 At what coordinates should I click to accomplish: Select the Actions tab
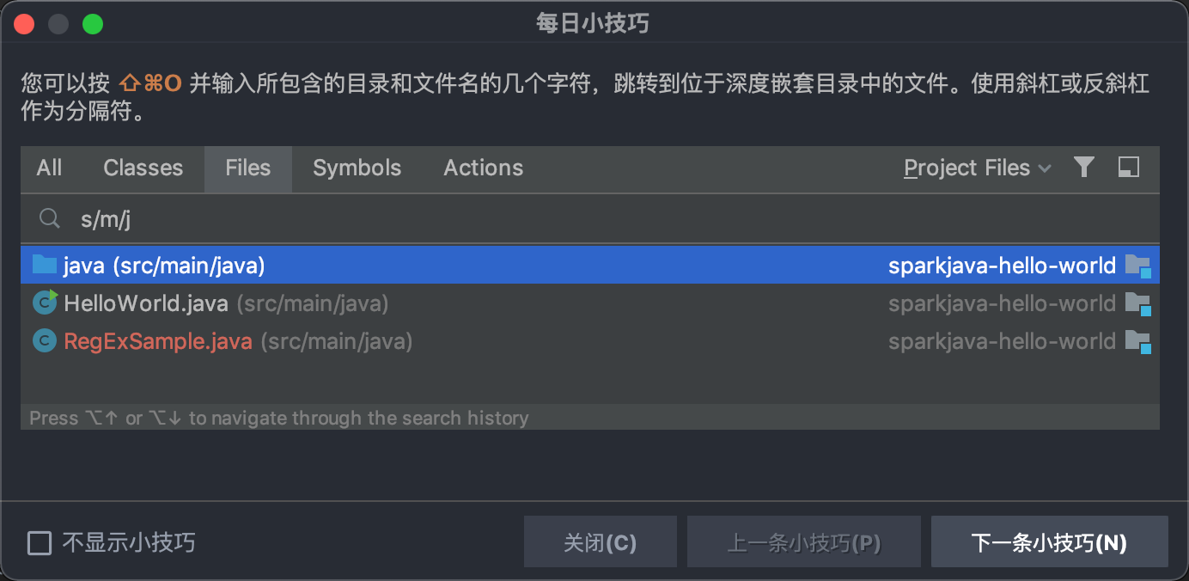click(x=483, y=168)
